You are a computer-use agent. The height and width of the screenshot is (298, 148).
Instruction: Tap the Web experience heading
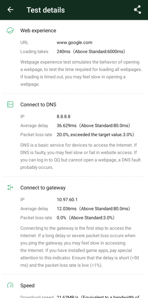click(x=38, y=31)
